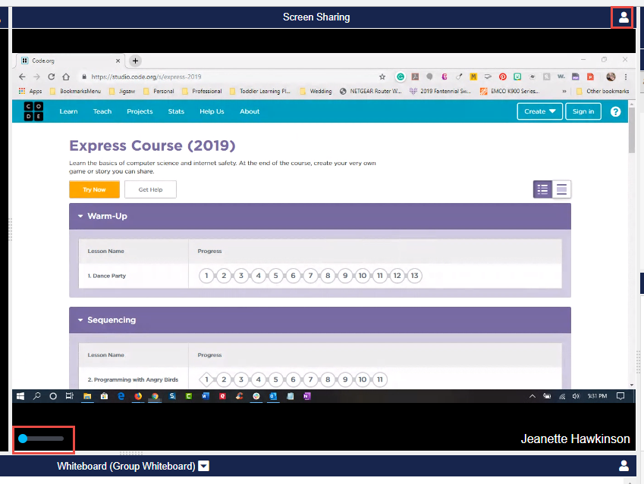Open the Projects menu item
The height and width of the screenshot is (484, 644).
[140, 111]
